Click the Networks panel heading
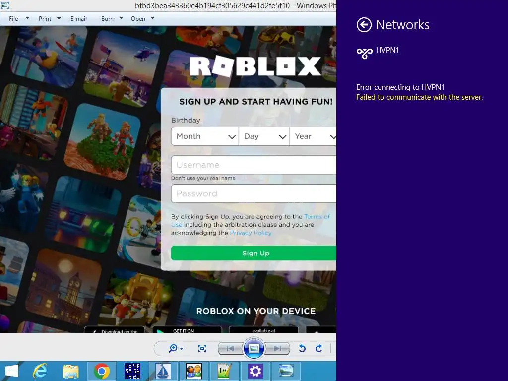This screenshot has height=381, width=508. [x=402, y=25]
